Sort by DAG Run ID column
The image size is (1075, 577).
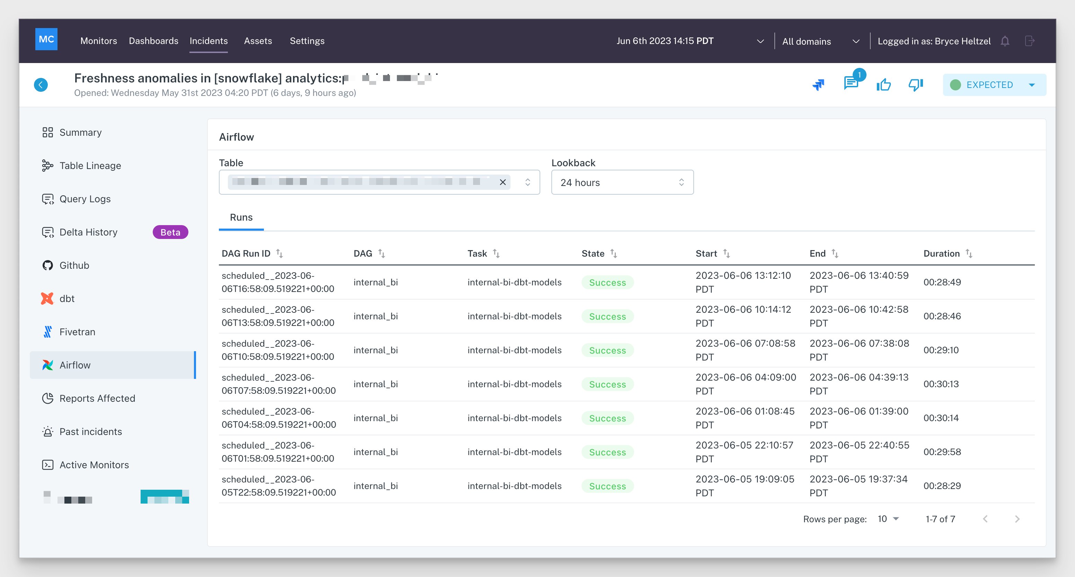point(279,254)
